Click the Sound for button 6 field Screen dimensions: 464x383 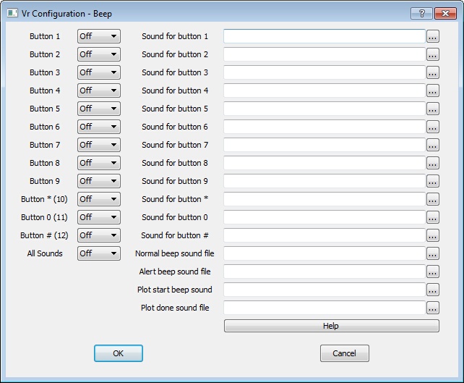point(325,127)
